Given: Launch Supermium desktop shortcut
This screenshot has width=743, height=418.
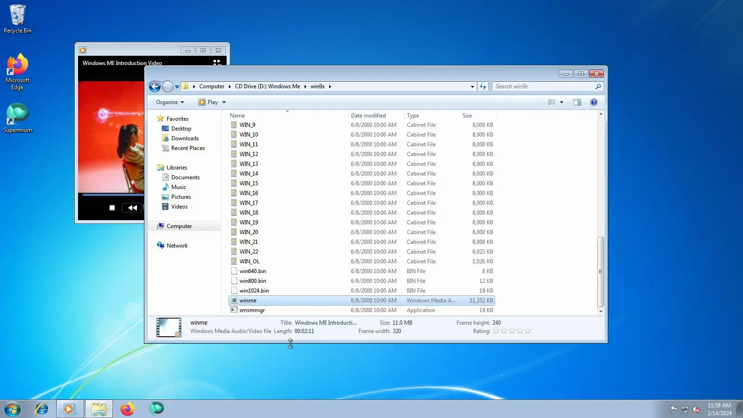Looking at the screenshot, I should (x=18, y=118).
